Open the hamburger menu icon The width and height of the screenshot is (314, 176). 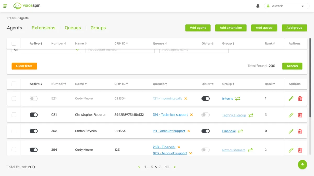[5, 6]
